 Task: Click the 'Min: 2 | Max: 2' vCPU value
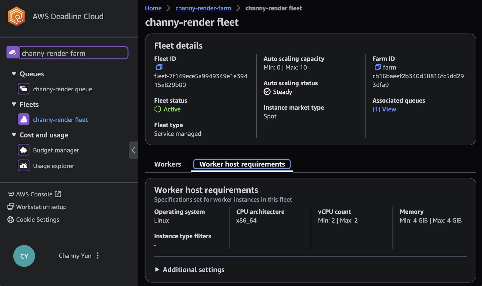pos(338,220)
